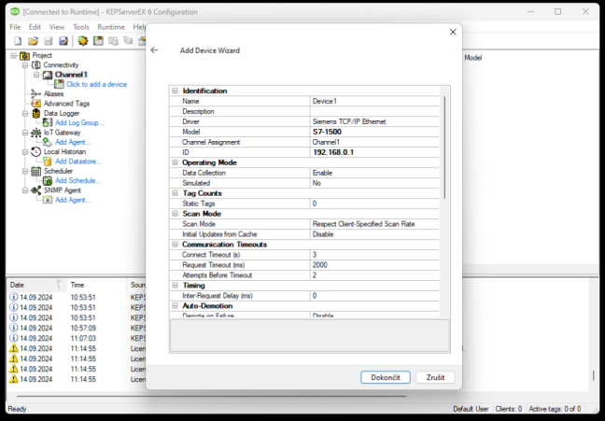Image resolution: width=605 pixels, height=421 pixels.
Task: Click the Local Historian clock icon
Action: [x=35, y=151]
